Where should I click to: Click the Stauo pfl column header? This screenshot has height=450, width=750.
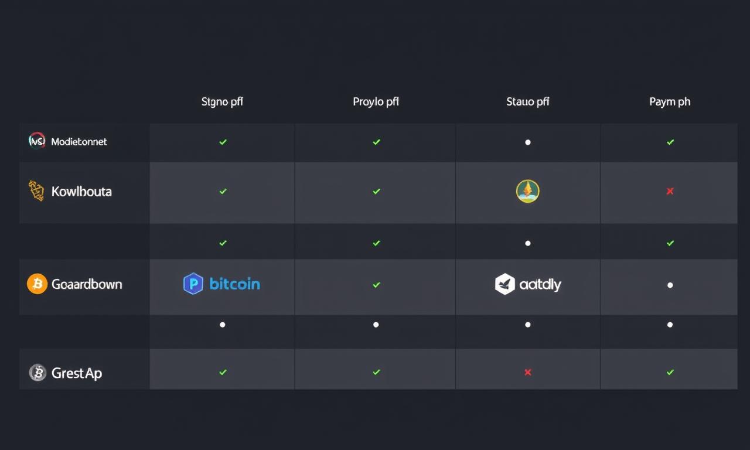(x=528, y=102)
